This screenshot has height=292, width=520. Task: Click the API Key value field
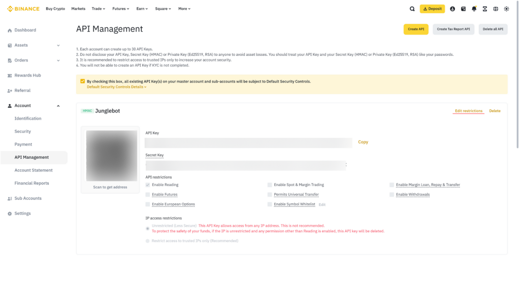pyautogui.click(x=248, y=143)
